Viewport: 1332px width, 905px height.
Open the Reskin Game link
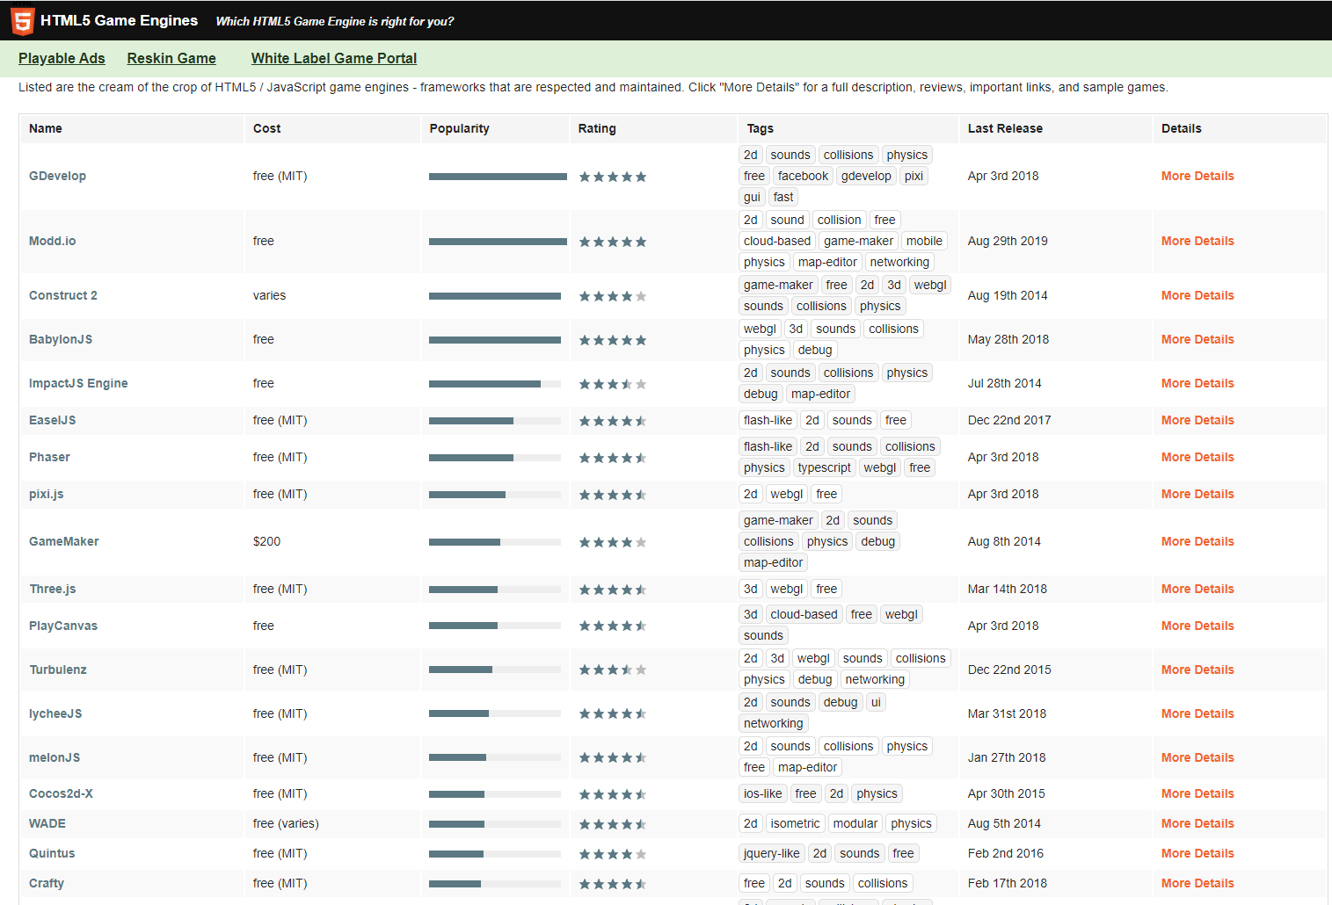coord(171,58)
